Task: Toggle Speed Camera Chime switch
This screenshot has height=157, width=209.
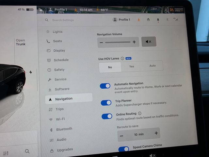Action: (x=124, y=149)
